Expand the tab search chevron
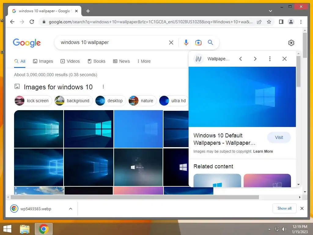The image size is (313, 235). pos(270,11)
